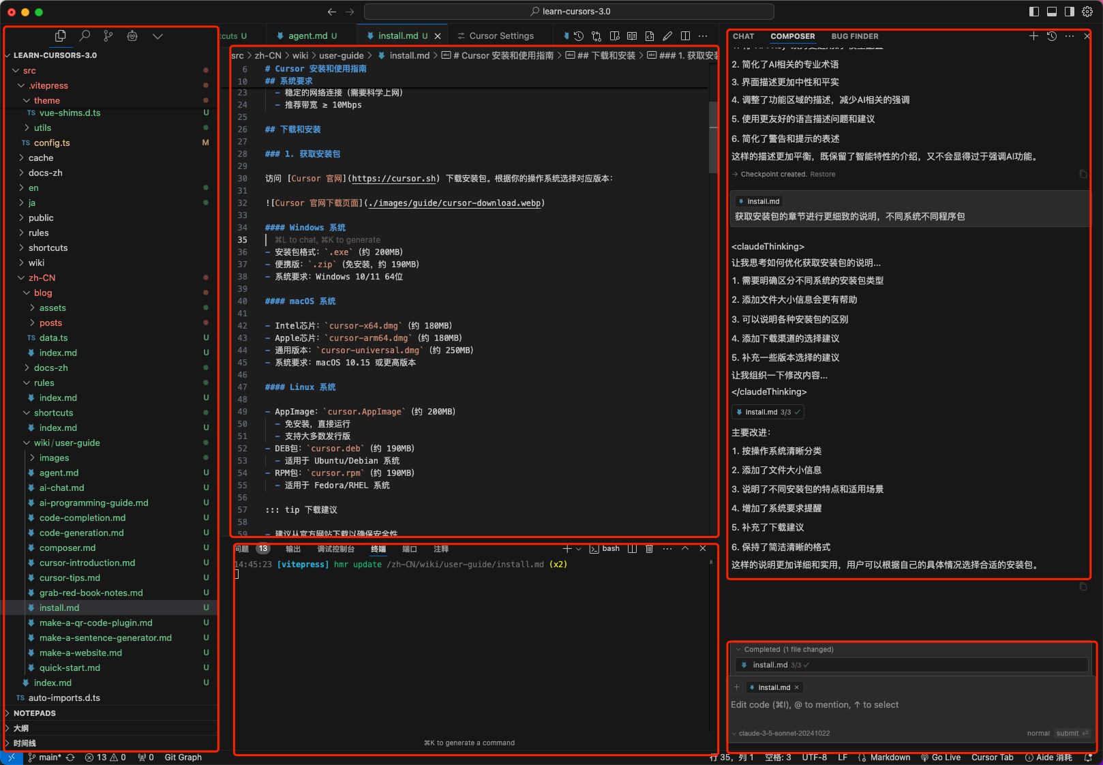Image resolution: width=1103 pixels, height=765 pixels.
Task: Open Git Graph from the status bar
Action: tap(183, 757)
